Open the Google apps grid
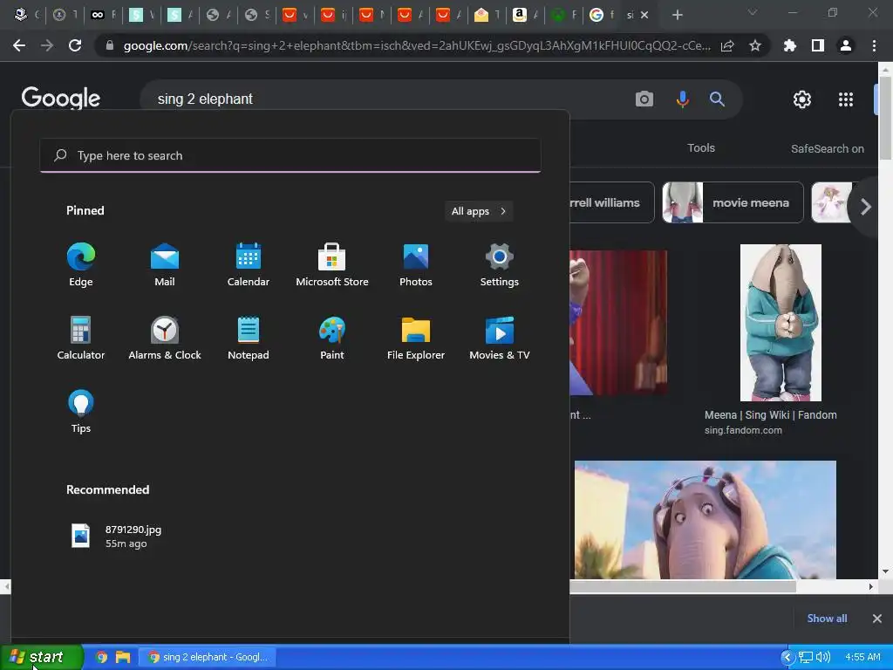Screen dimensions: 893x670 tap(846, 99)
